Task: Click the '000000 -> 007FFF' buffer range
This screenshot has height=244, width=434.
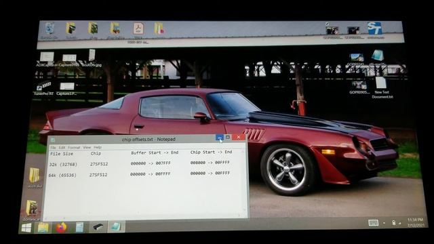Action: click(151, 163)
